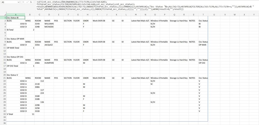This screenshot has height=125, width=259.
Task: Select room cell '334B'
Action: 39,27
